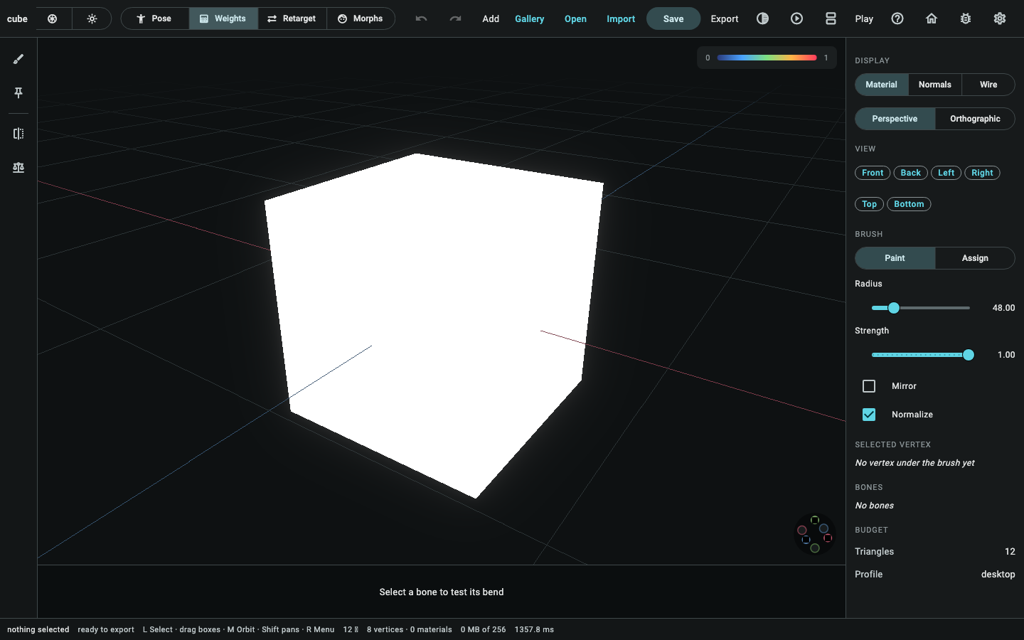The height and width of the screenshot is (640, 1024).
Task: Switch to the Weights tab
Action: coord(223,18)
